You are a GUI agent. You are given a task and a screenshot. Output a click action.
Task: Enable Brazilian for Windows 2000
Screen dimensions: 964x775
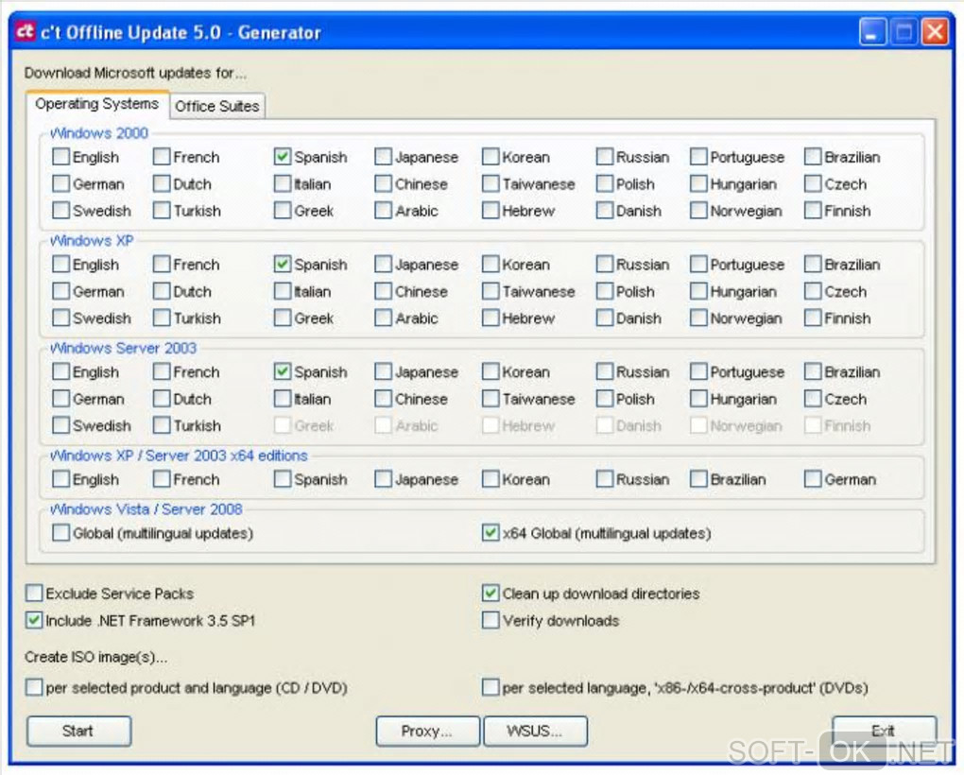813,157
